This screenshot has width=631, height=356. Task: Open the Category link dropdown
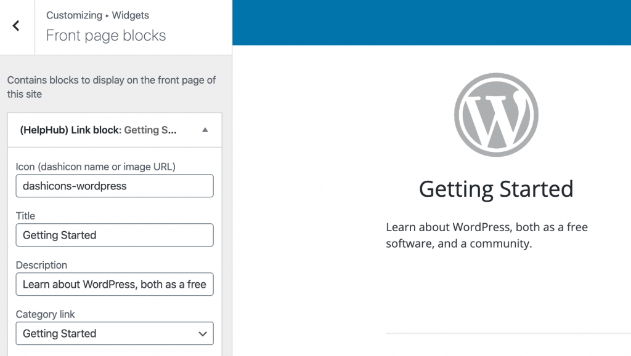click(x=115, y=333)
